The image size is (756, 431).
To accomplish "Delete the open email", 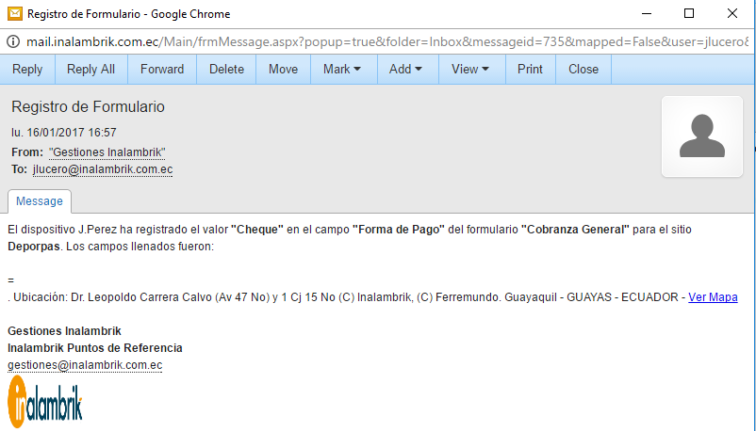I will coord(226,70).
